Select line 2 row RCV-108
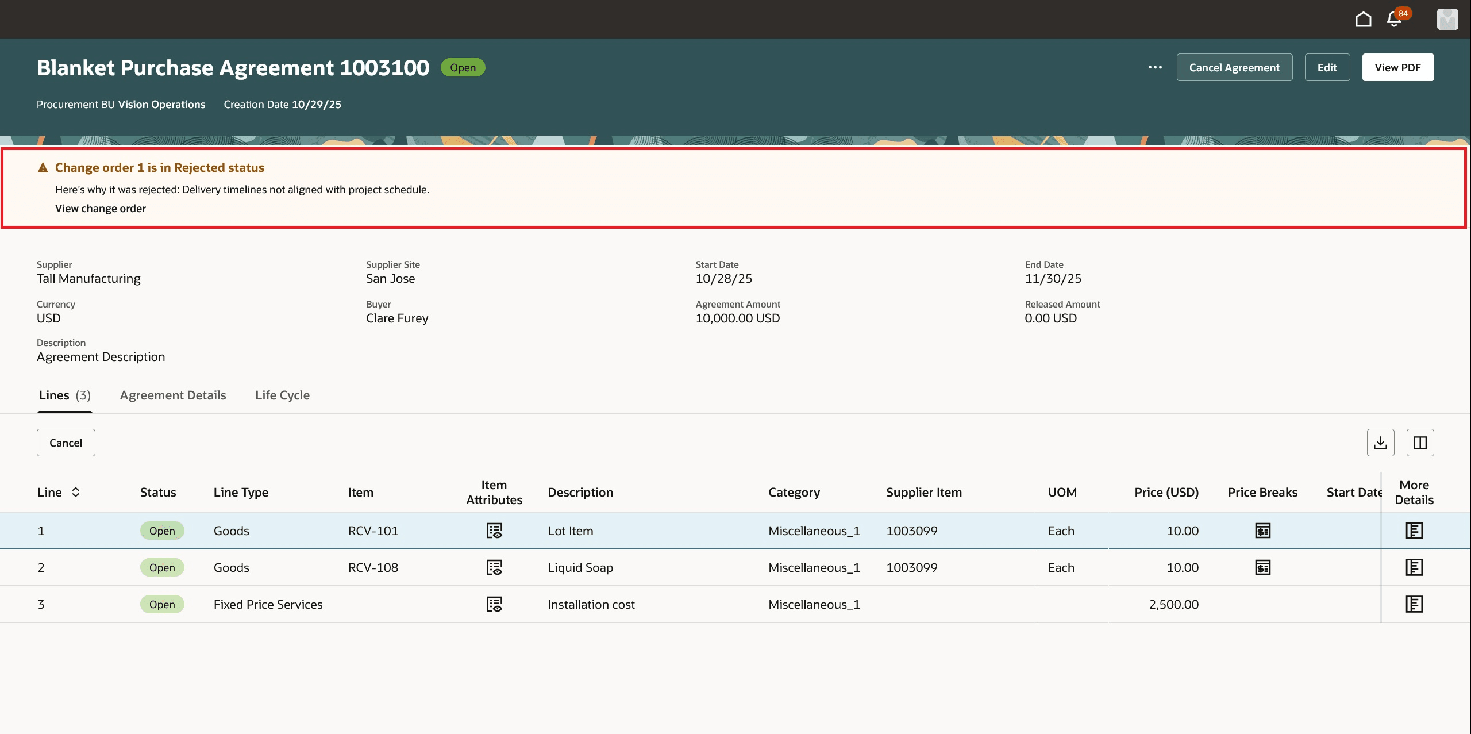This screenshot has height=734, width=1471. 373,567
